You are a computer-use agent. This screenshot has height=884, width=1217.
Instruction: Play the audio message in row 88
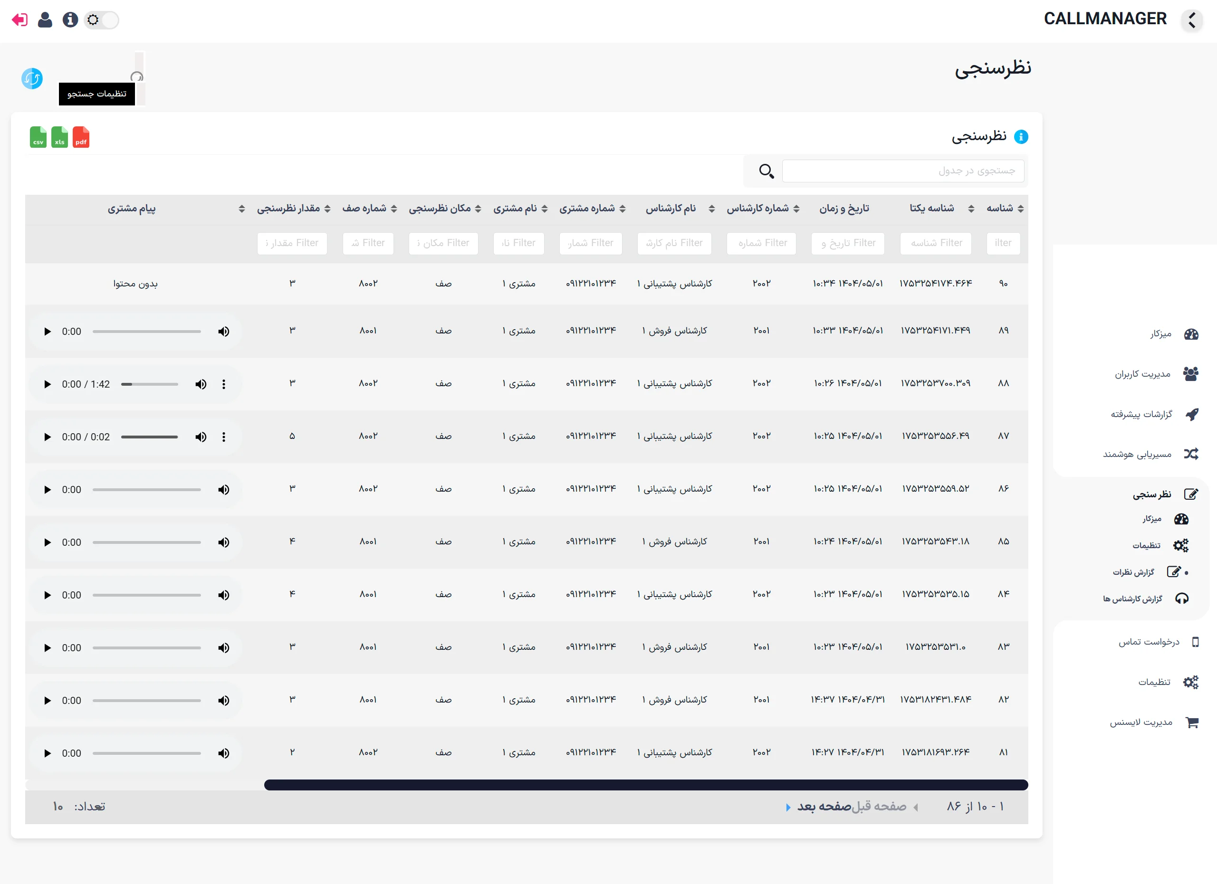(47, 384)
